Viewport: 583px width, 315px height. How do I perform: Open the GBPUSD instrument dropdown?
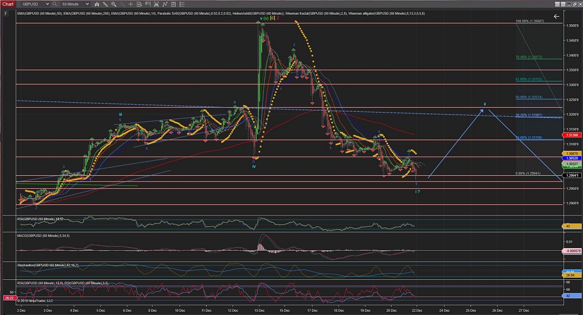35,4
